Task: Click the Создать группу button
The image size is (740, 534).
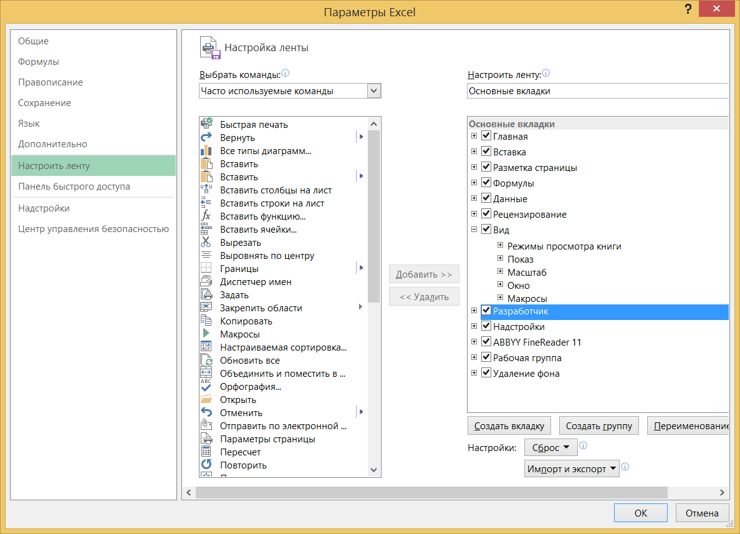Action: pos(599,426)
